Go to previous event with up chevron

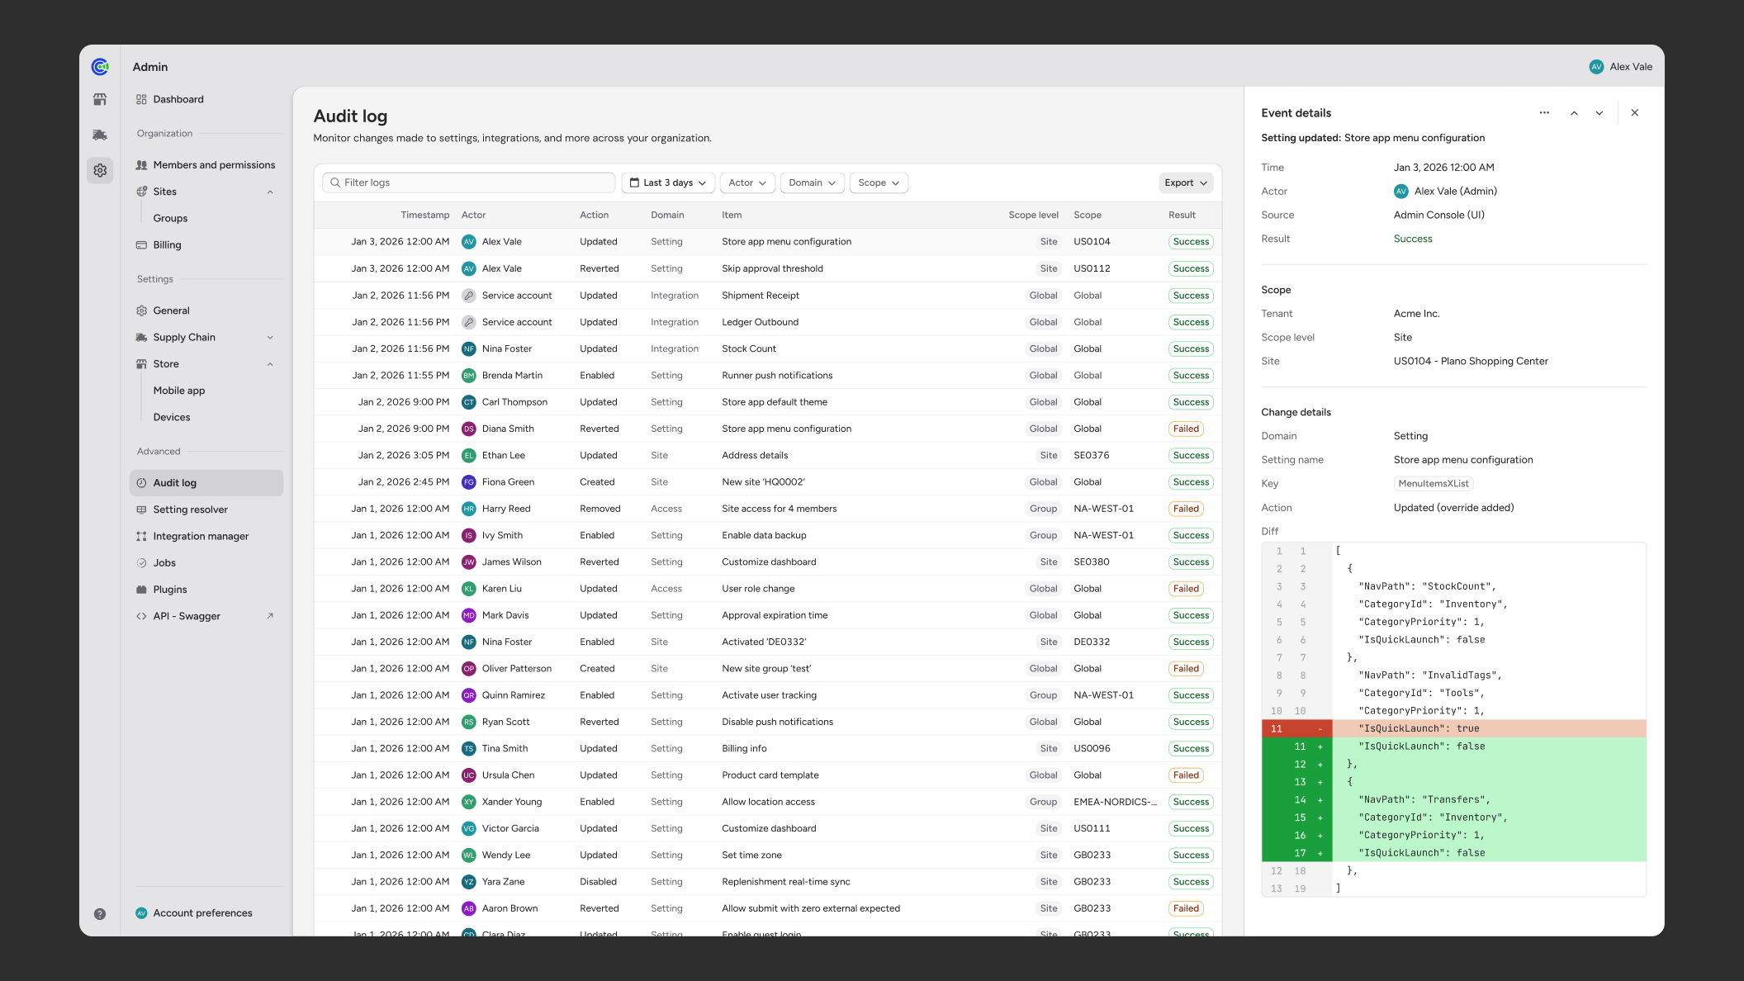tap(1574, 113)
